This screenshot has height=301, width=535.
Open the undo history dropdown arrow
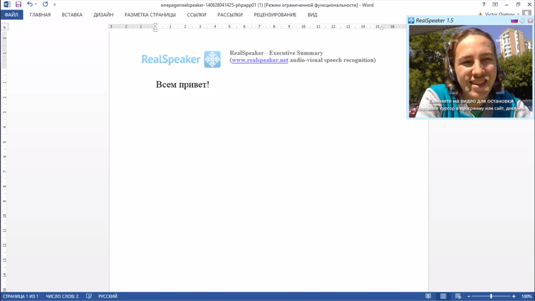36,5
